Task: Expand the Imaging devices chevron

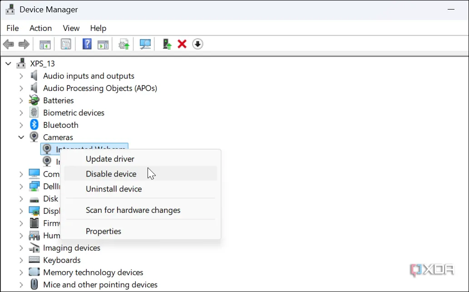Action: coord(21,248)
